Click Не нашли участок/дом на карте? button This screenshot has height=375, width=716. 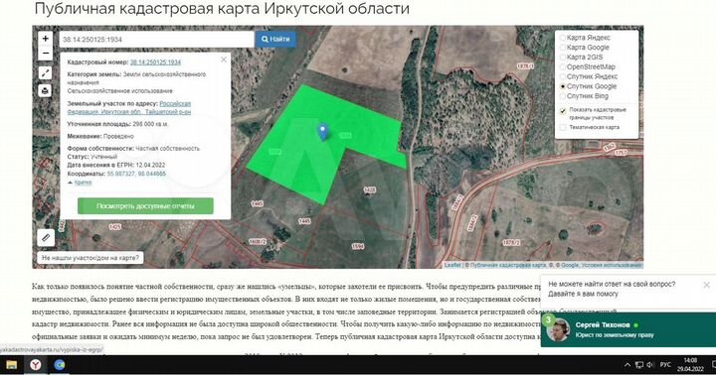tap(89, 258)
